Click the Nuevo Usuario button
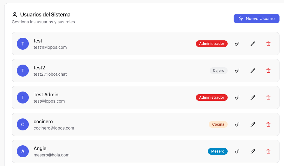 pos(256,19)
